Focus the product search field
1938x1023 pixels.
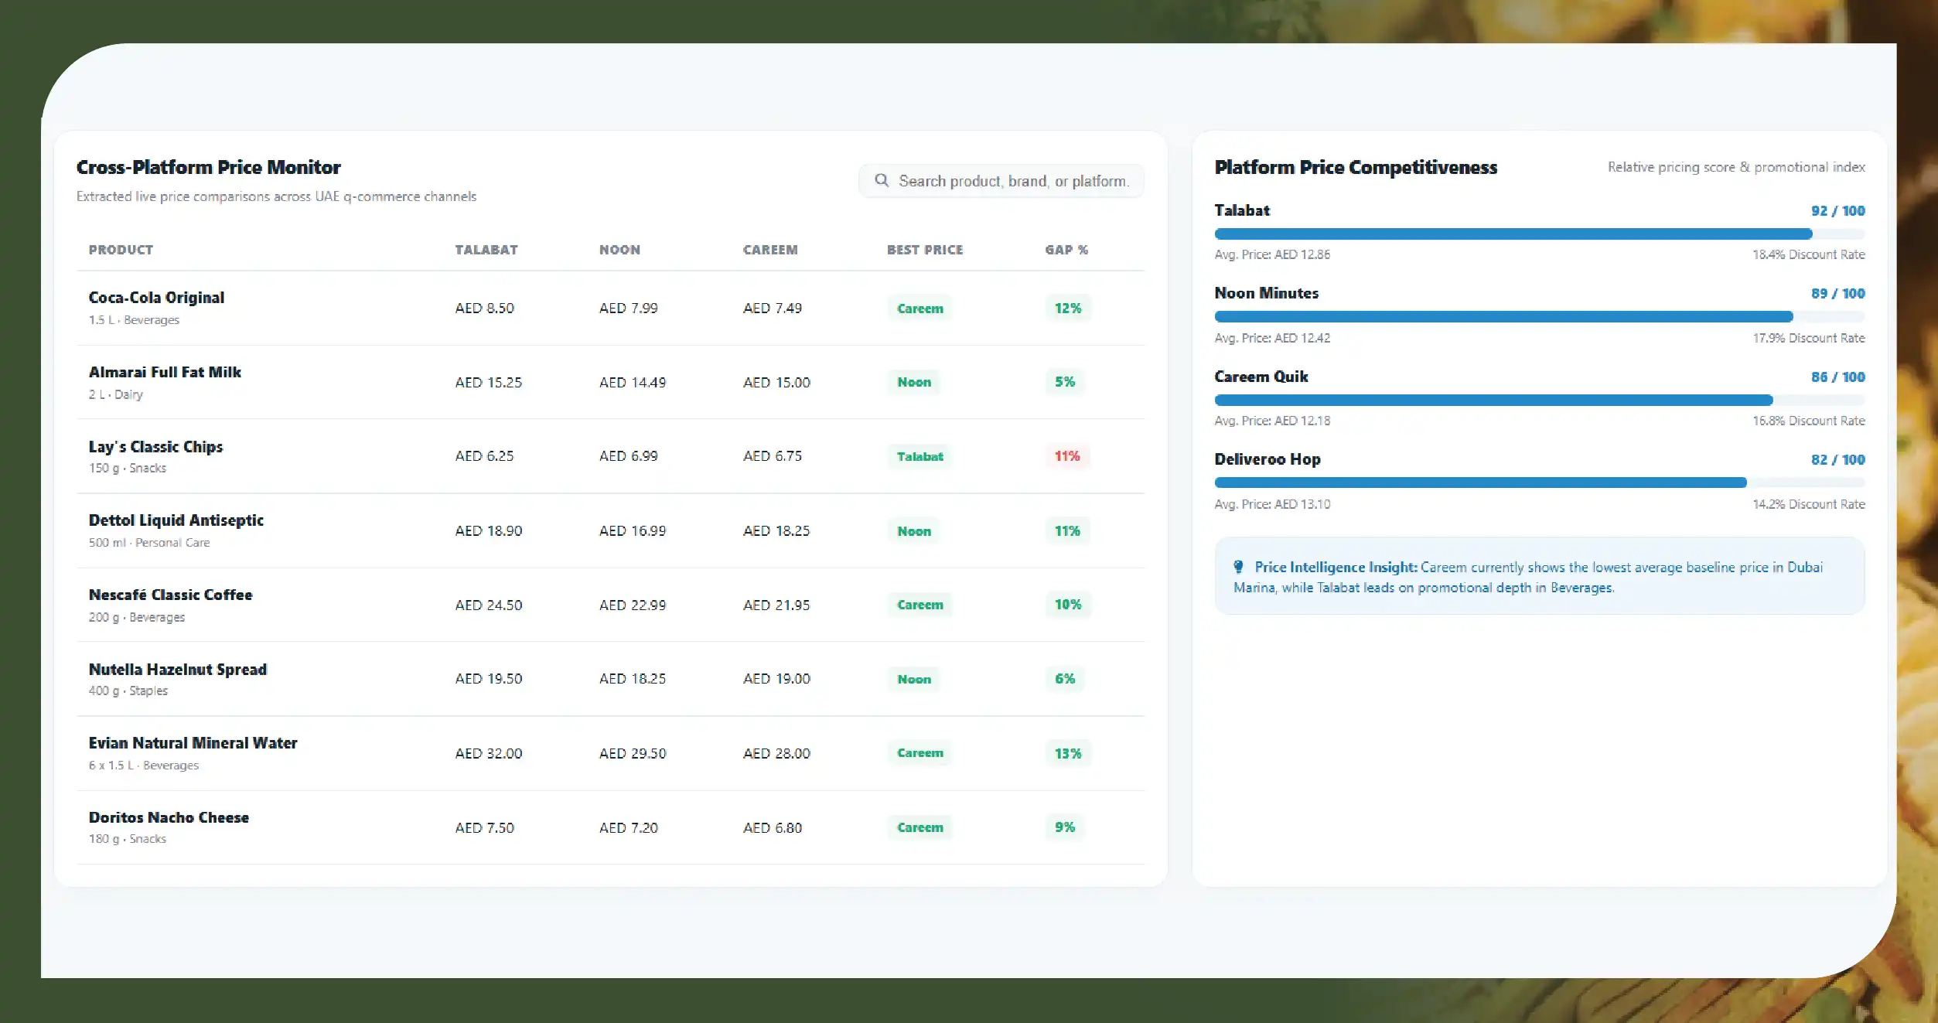tap(1001, 181)
